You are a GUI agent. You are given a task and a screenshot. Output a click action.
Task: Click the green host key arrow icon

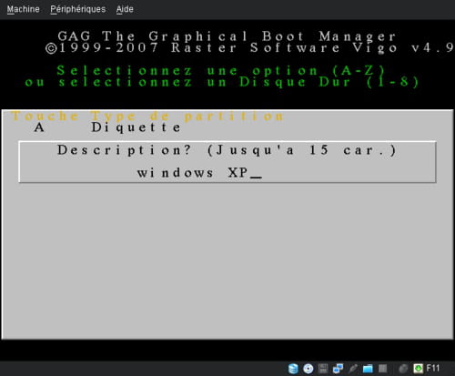[x=418, y=369]
